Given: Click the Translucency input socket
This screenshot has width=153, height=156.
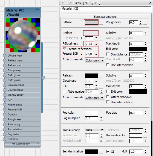Looking at the screenshot, I should coord(4,95).
